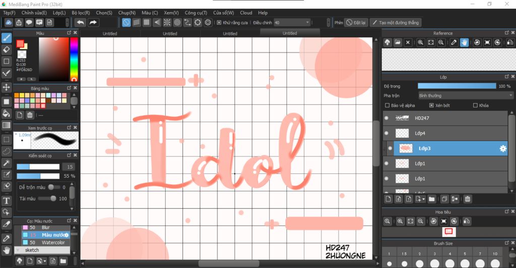Delete the selected layer with trash icon
Viewport: 516px width, 268px height.
pos(468,199)
